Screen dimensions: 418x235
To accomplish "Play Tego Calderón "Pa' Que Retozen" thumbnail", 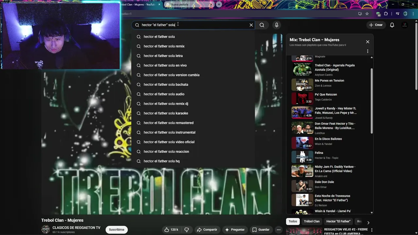I will [302, 98].
